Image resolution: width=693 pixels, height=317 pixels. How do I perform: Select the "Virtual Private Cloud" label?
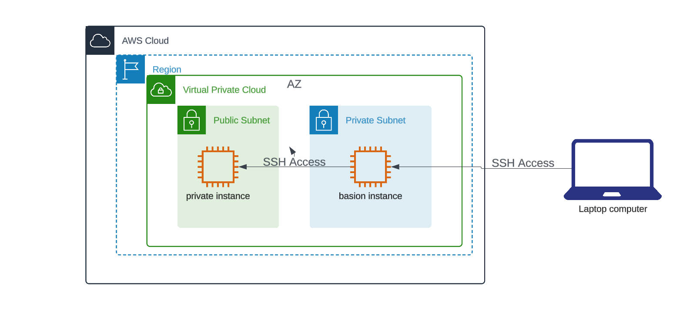[224, 90]
